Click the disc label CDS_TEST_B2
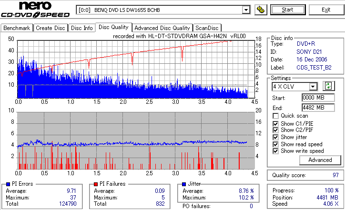 (x=314, y=68)
